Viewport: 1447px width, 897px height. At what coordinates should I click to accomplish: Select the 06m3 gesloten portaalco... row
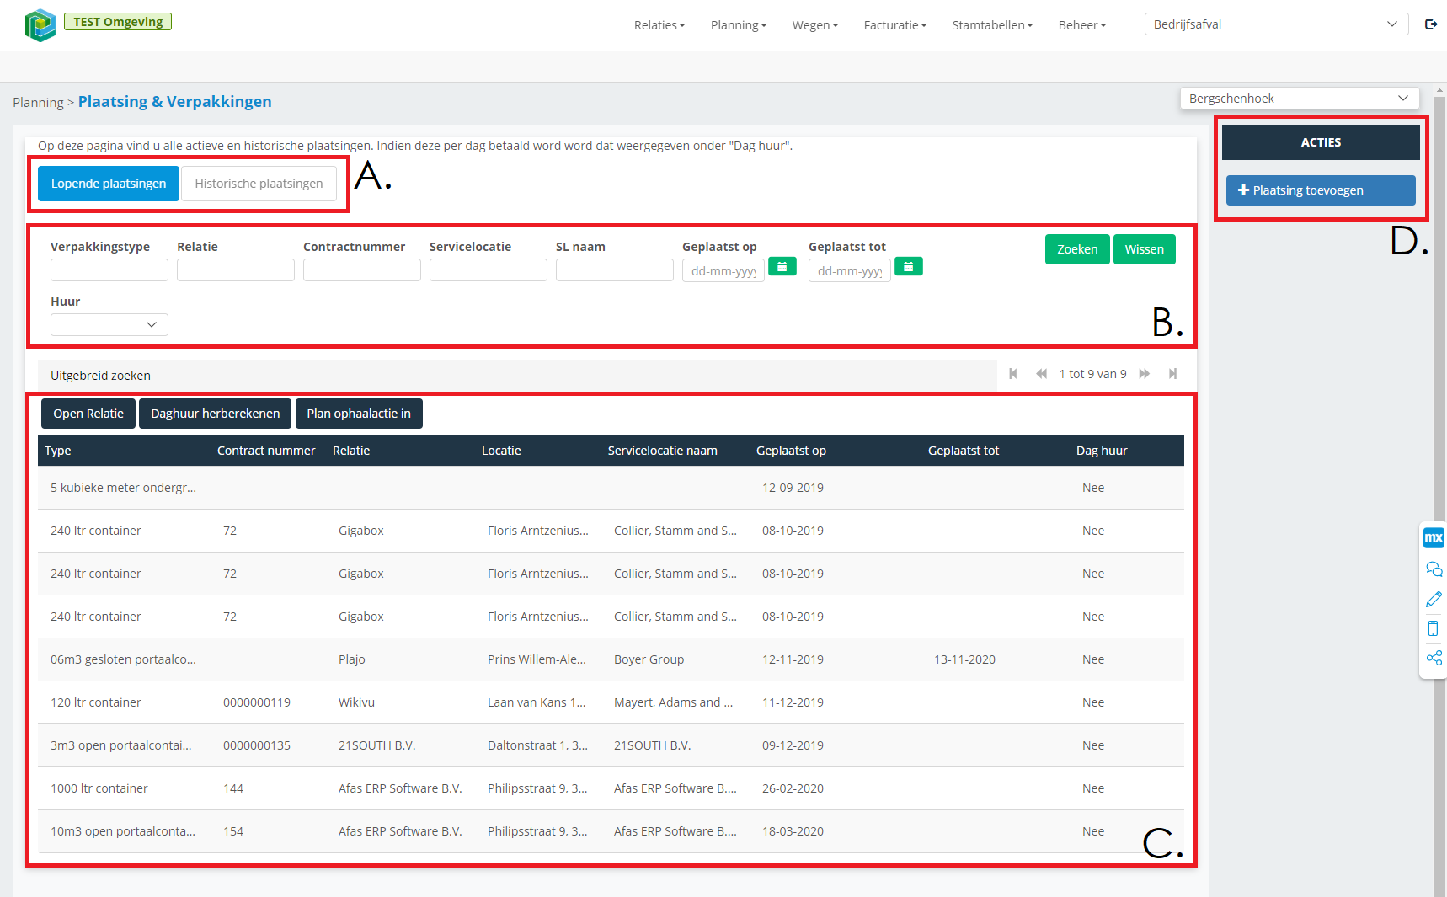(x=611, y=659)
